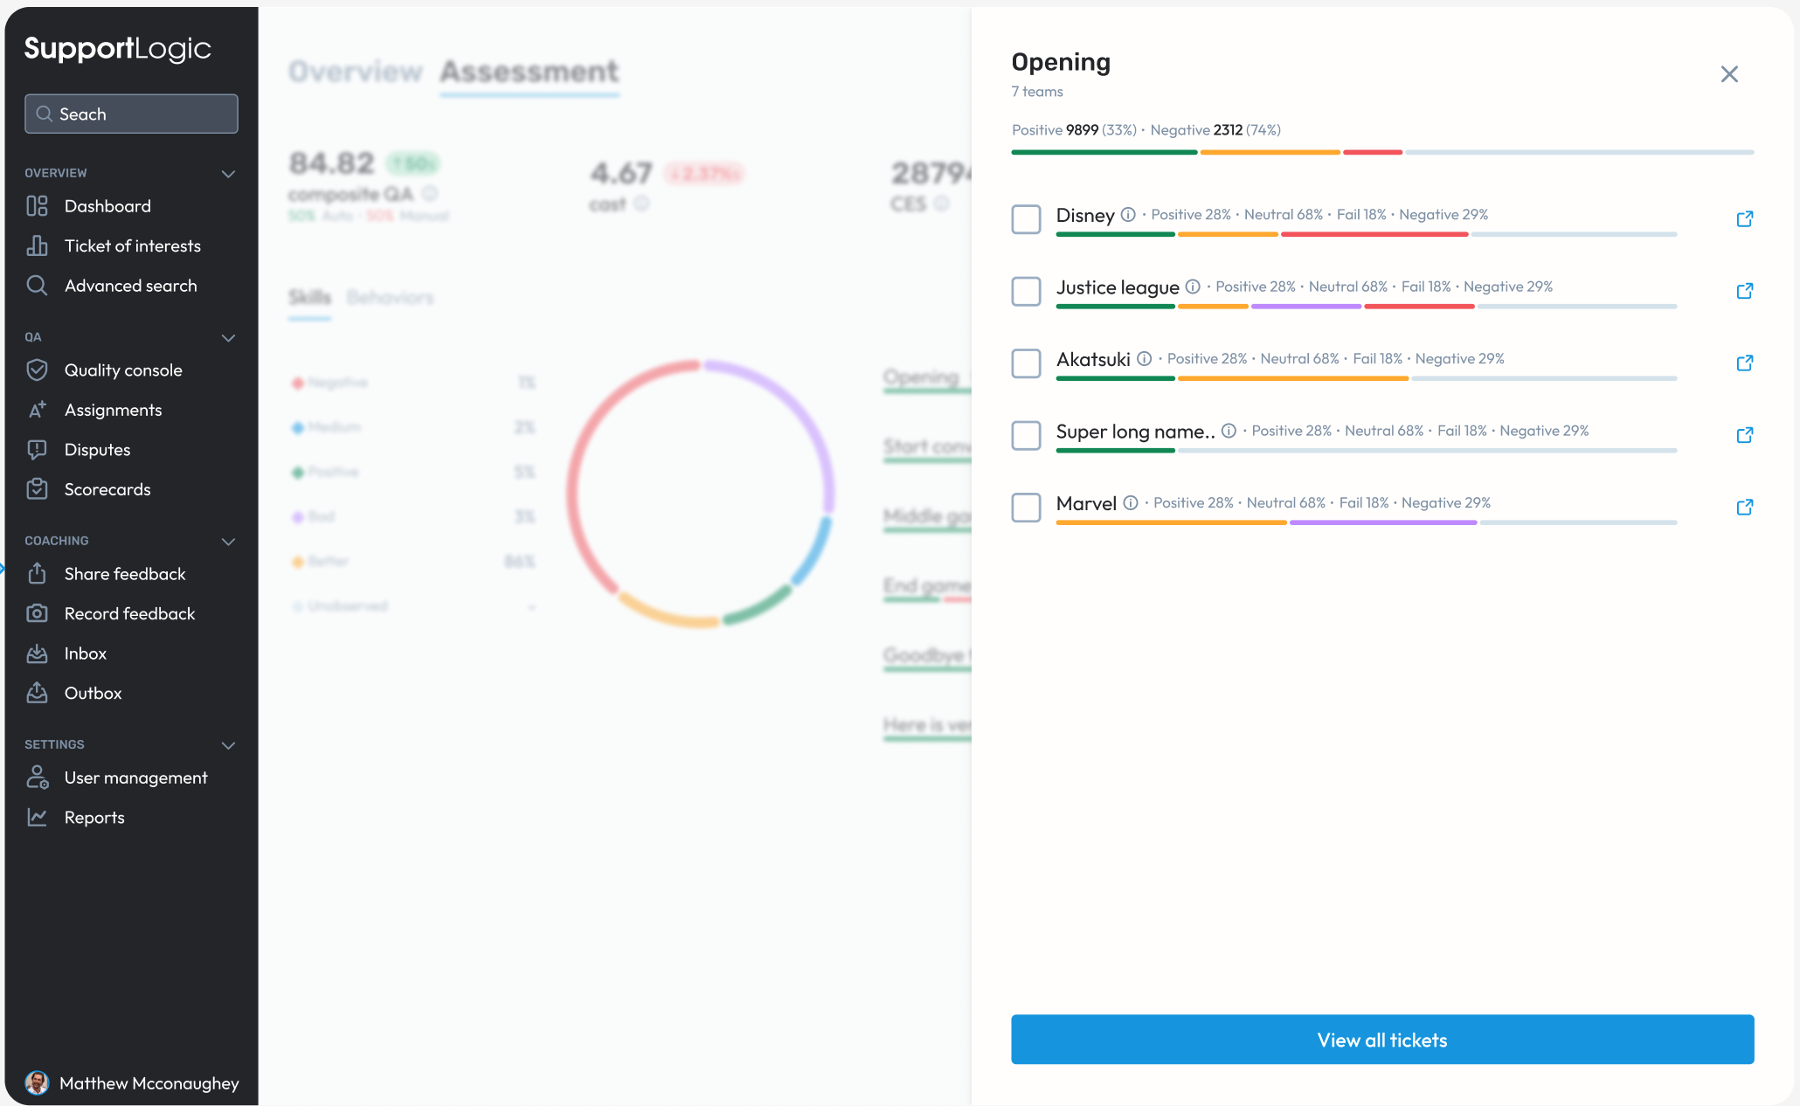Tick the Marvel team checkbox
Screen dimensions: 1800x1106
1026,508
